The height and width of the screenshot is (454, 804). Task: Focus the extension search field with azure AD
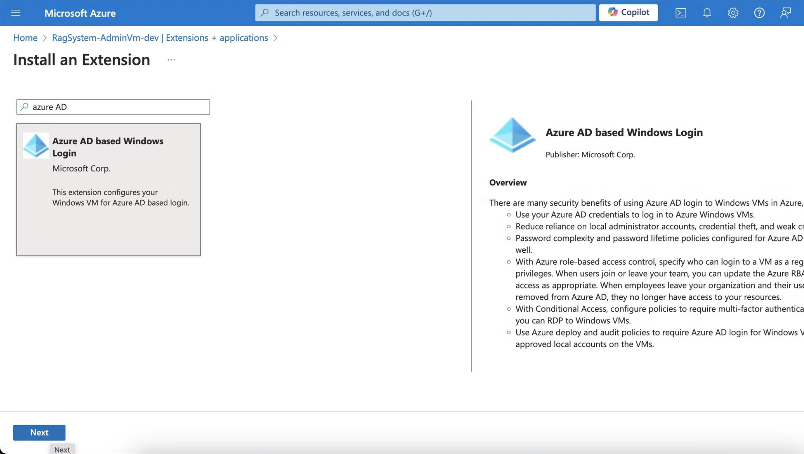[x=119, y=107]
